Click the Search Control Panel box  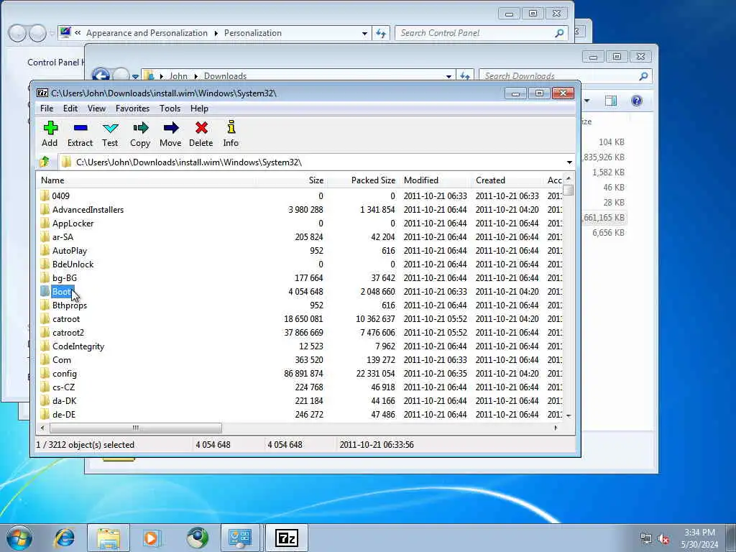(x=481, y=33)
